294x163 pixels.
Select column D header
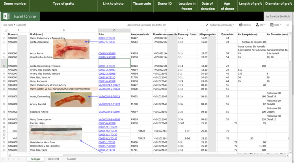click(141, 30)
